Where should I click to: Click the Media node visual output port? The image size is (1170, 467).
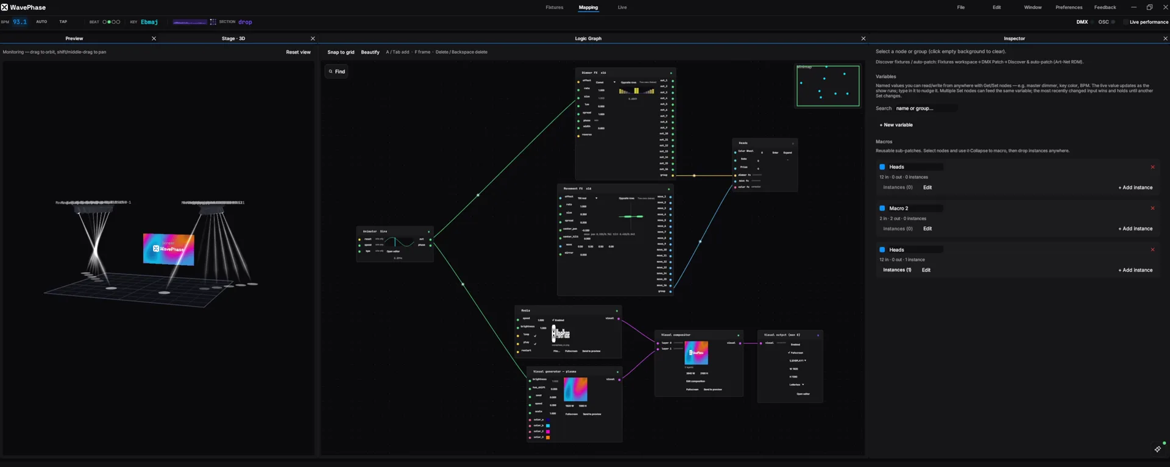(619, 318)
